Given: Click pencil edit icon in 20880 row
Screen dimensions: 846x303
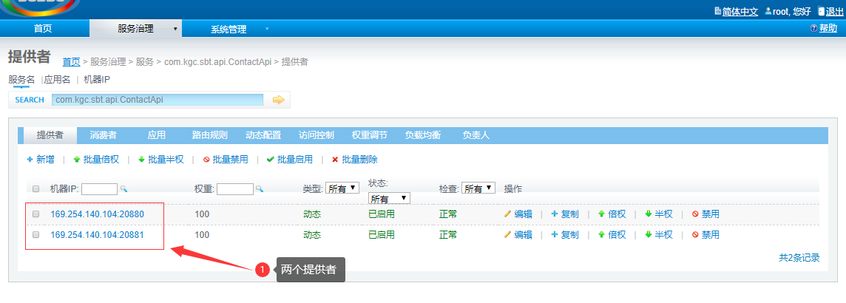Looking at the screenshot, I should pyautogui.click(x=507, y=214).
